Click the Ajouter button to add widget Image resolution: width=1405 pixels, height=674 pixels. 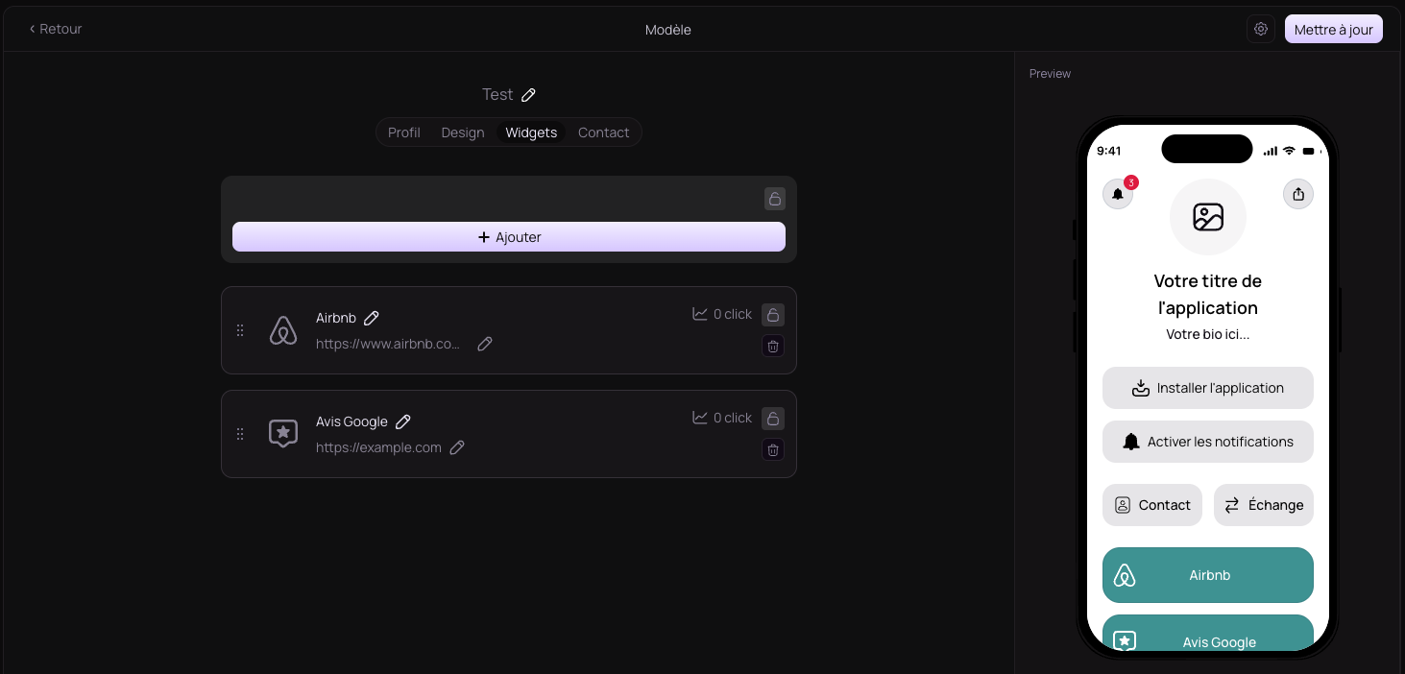pyautogui.click(x=509, y=237)
